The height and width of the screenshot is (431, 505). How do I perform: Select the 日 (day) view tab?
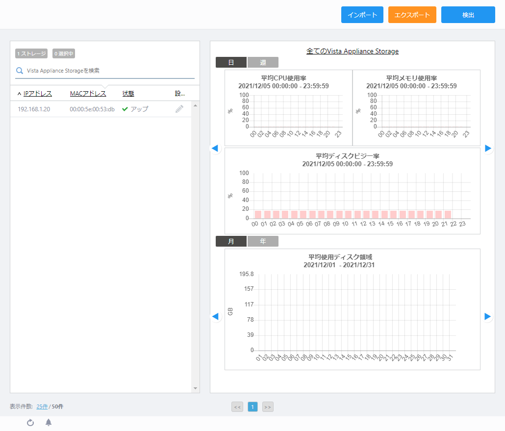[231, 62]
